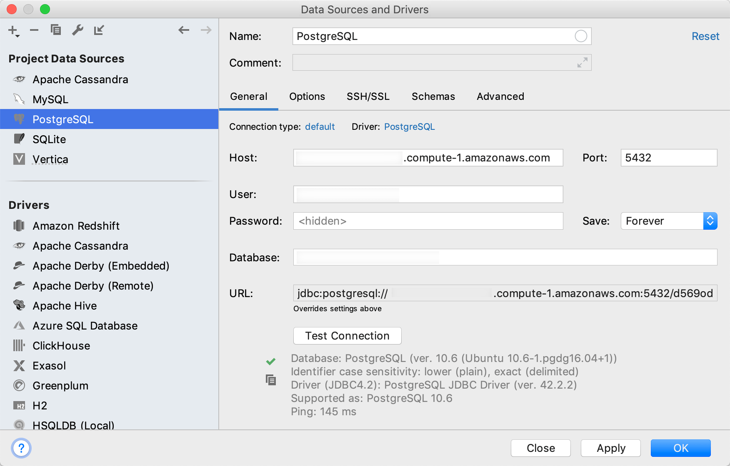
Task: Reset the data source settings
Action: coord(705,36)
